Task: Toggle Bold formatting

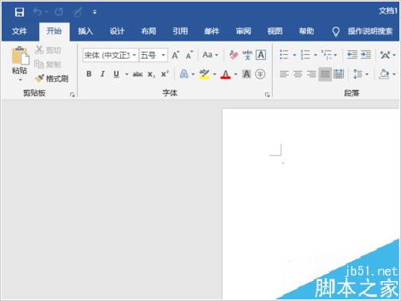Action: [x=89, y=74]
